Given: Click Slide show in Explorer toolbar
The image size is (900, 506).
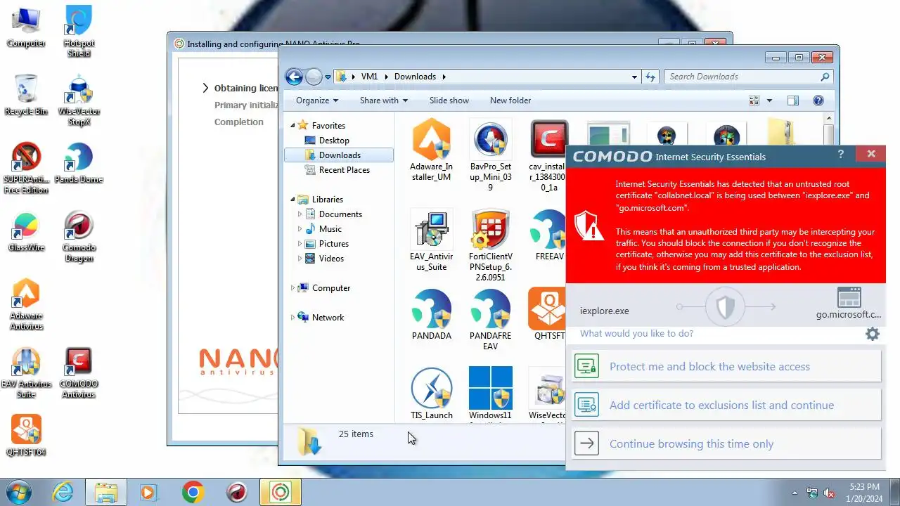Looking at the screenshot, I should click(449, 100).
